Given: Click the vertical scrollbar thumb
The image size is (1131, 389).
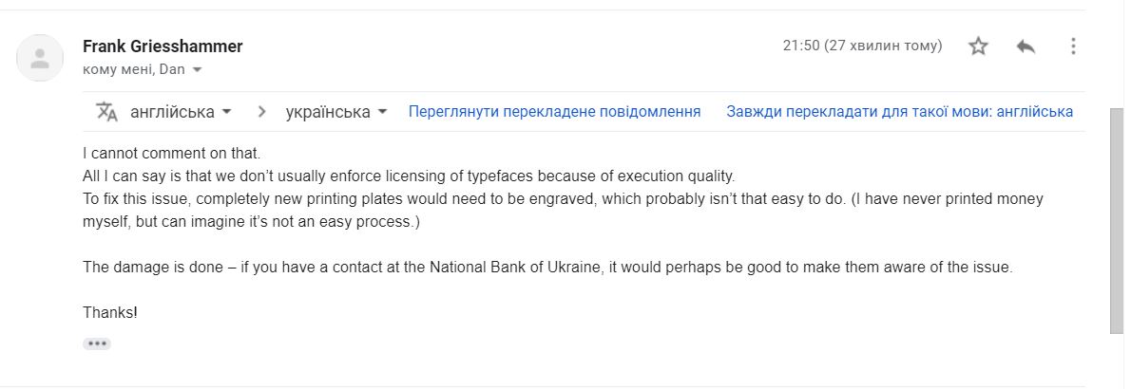Looking at the screenshot, I should click(1117, 220).
